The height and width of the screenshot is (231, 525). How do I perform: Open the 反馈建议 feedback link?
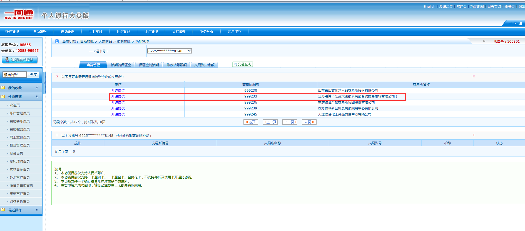coord(446,6)
